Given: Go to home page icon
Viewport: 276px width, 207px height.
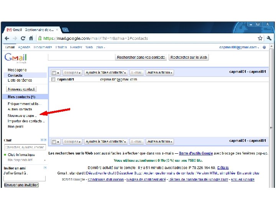Looking at the screenshot, I should click(31, 38).
